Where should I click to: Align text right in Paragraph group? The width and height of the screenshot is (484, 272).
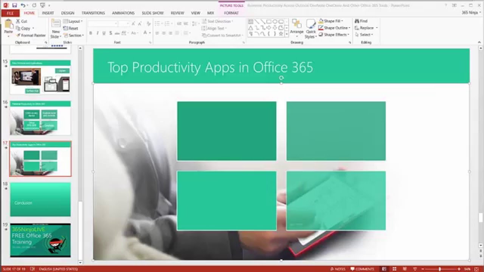pyautogui.click(x=171, y=33)
